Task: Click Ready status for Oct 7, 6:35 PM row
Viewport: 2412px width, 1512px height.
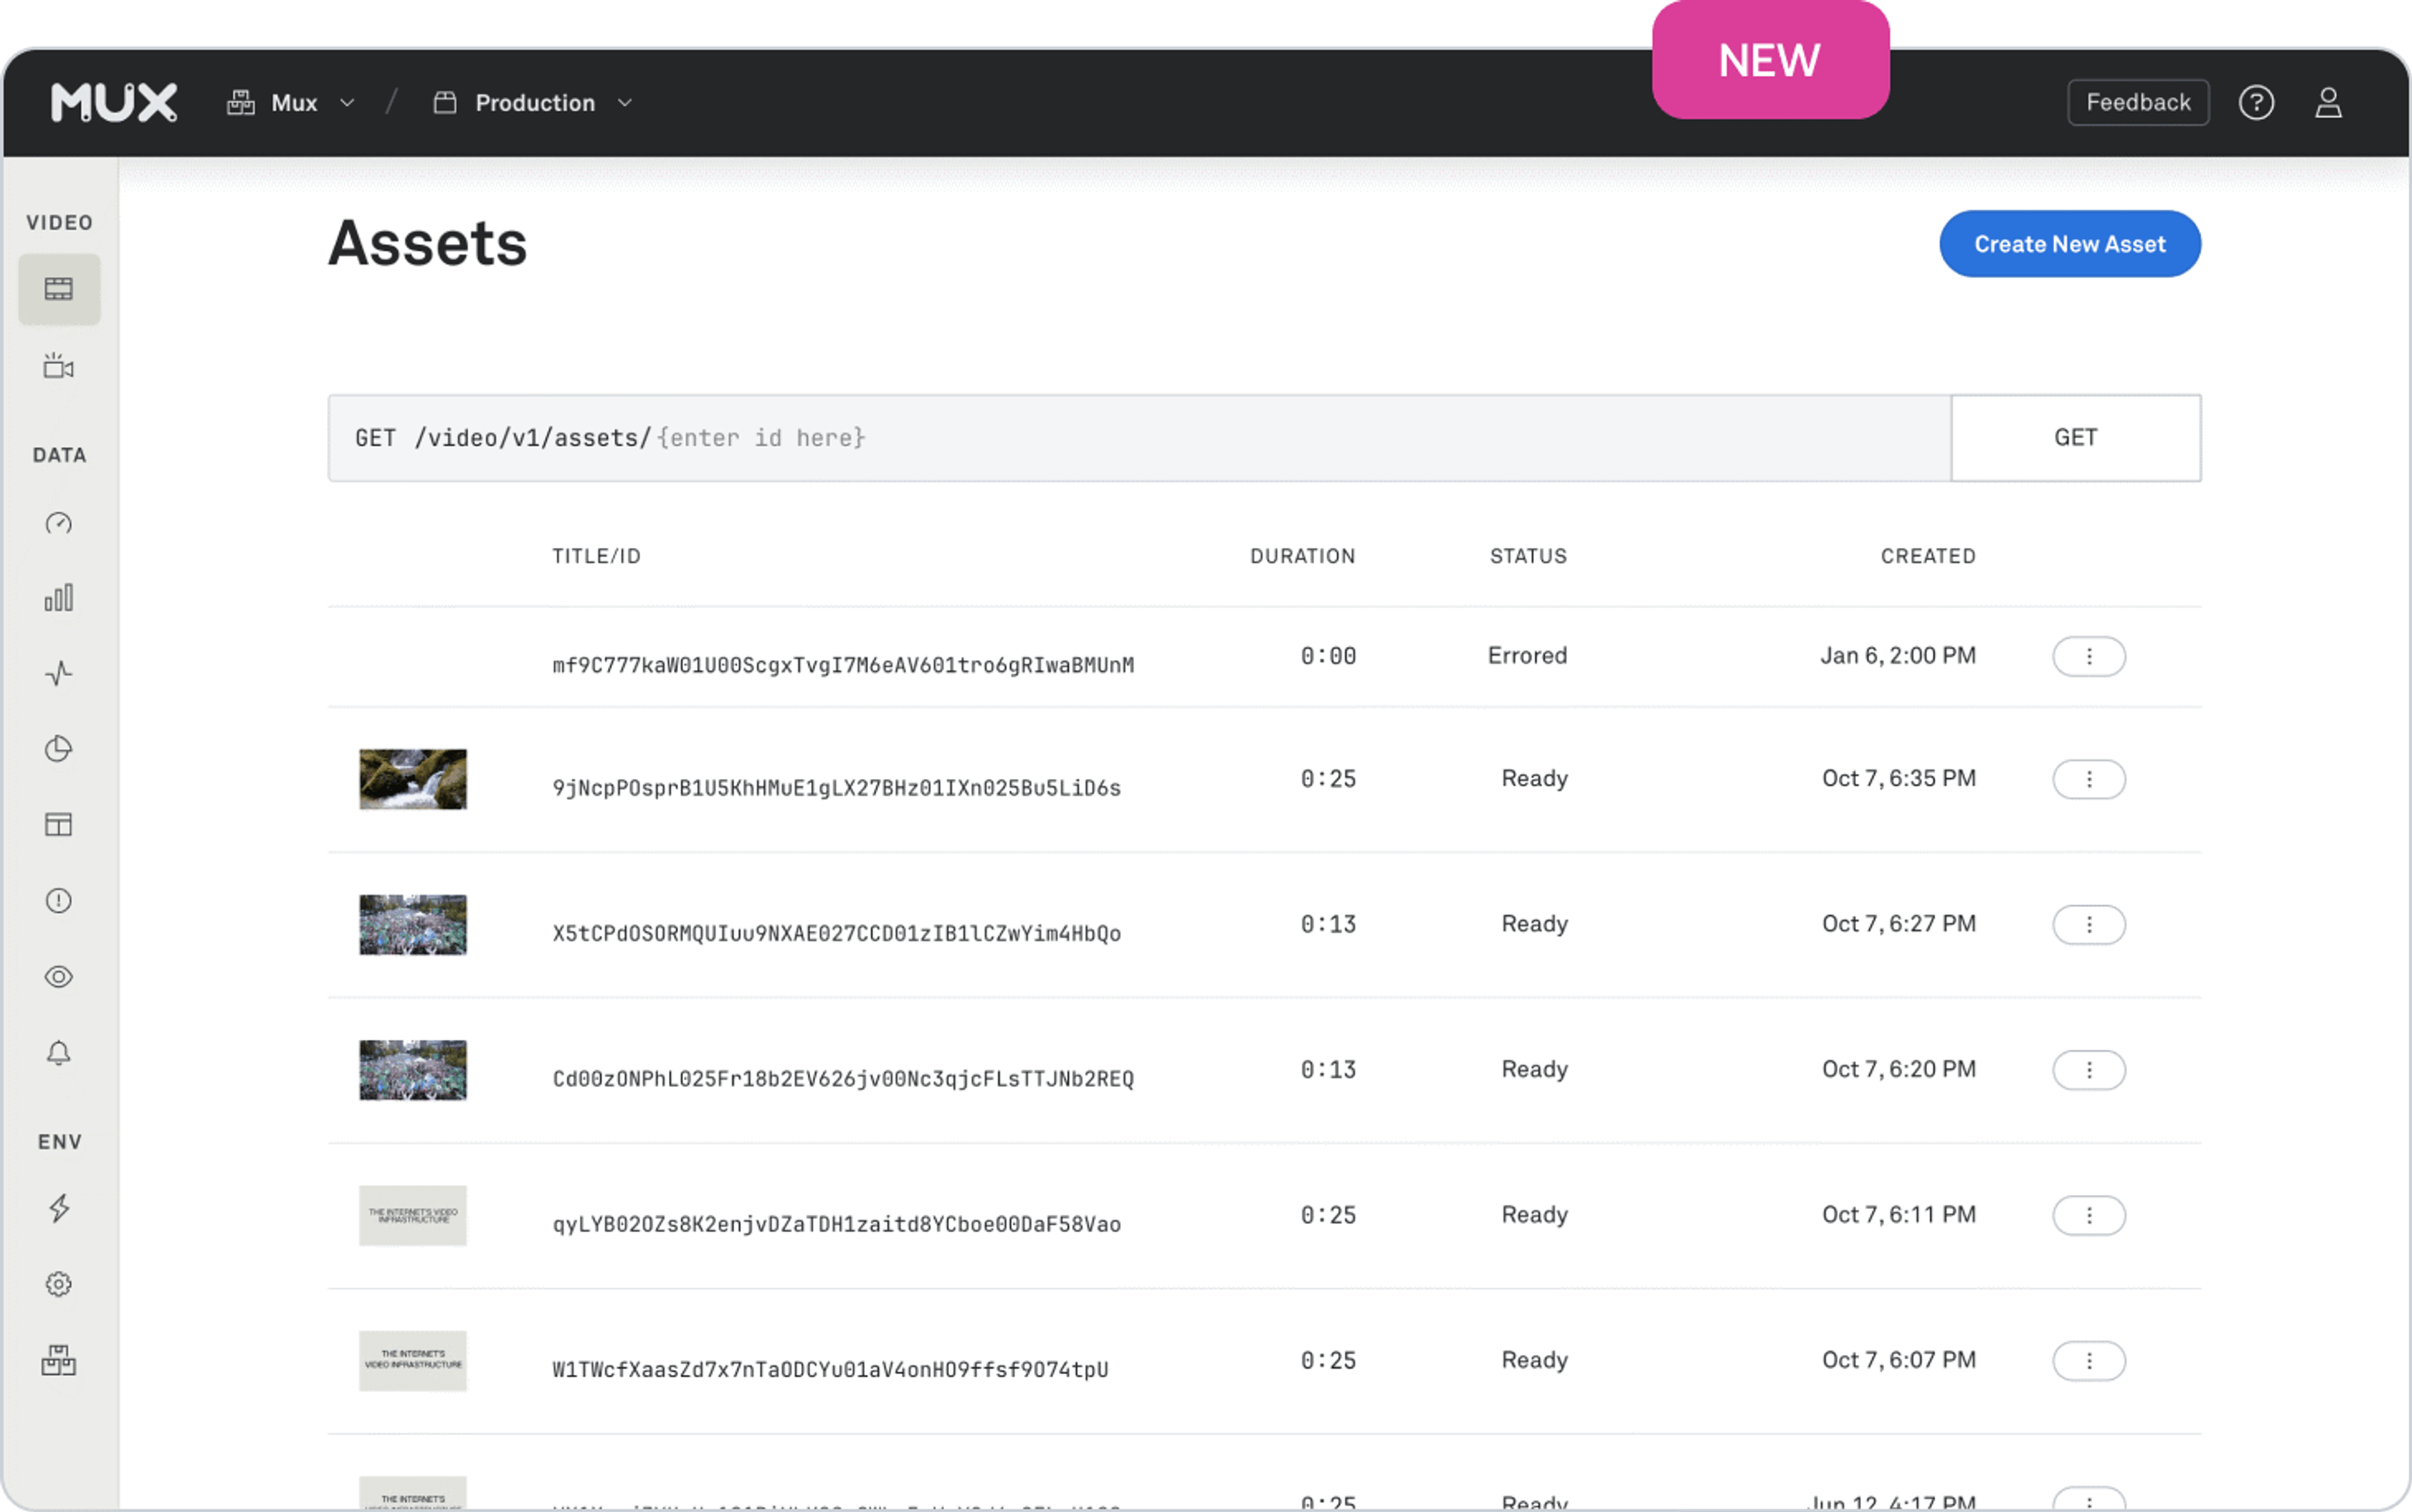Action: click(1535, 779)
